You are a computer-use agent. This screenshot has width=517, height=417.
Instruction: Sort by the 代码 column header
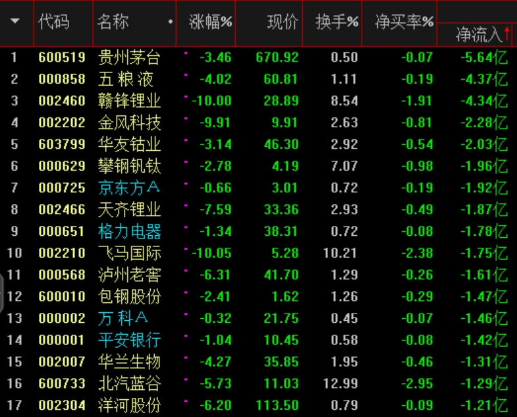[53, 22]
